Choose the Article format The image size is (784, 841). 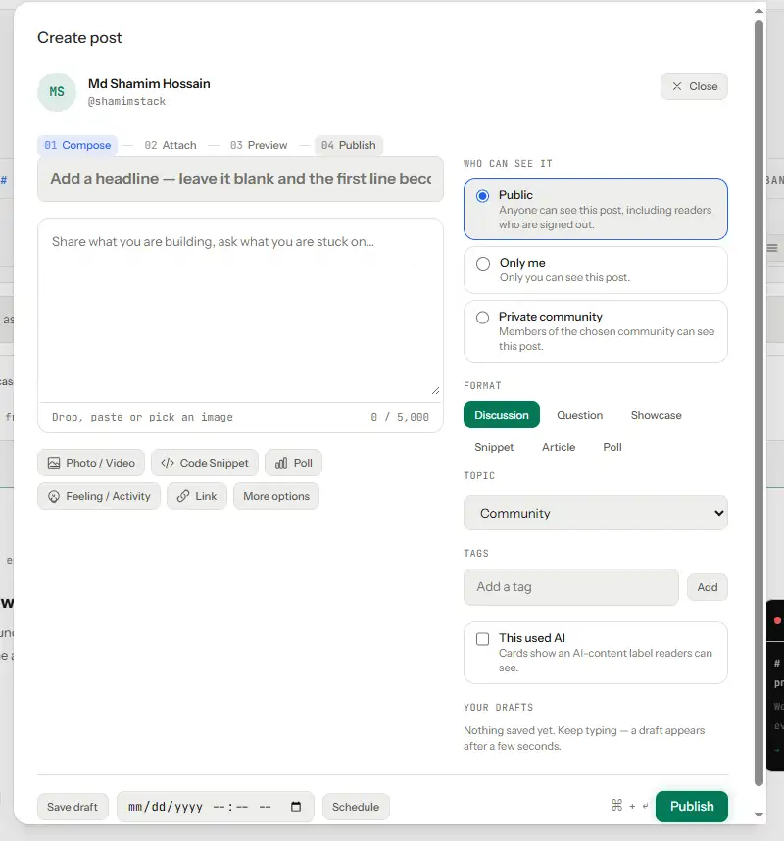click(x=559, y=447)
